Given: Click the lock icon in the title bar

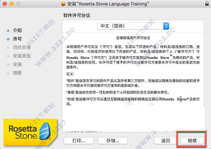Looking at the screenshot, I should point(207,4).
